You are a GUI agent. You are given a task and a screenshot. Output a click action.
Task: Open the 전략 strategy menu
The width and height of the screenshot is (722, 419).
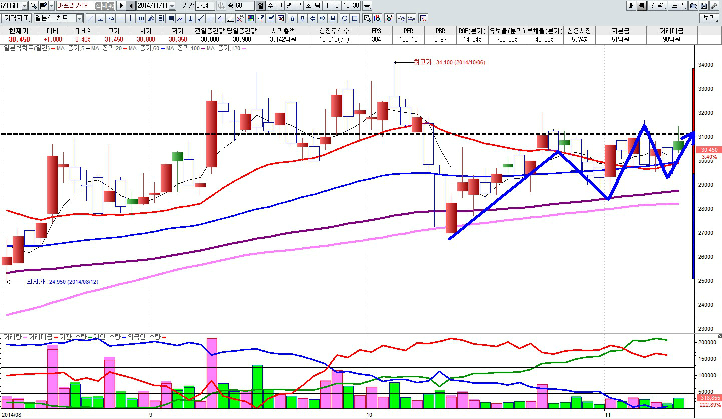tap(657, 6)
